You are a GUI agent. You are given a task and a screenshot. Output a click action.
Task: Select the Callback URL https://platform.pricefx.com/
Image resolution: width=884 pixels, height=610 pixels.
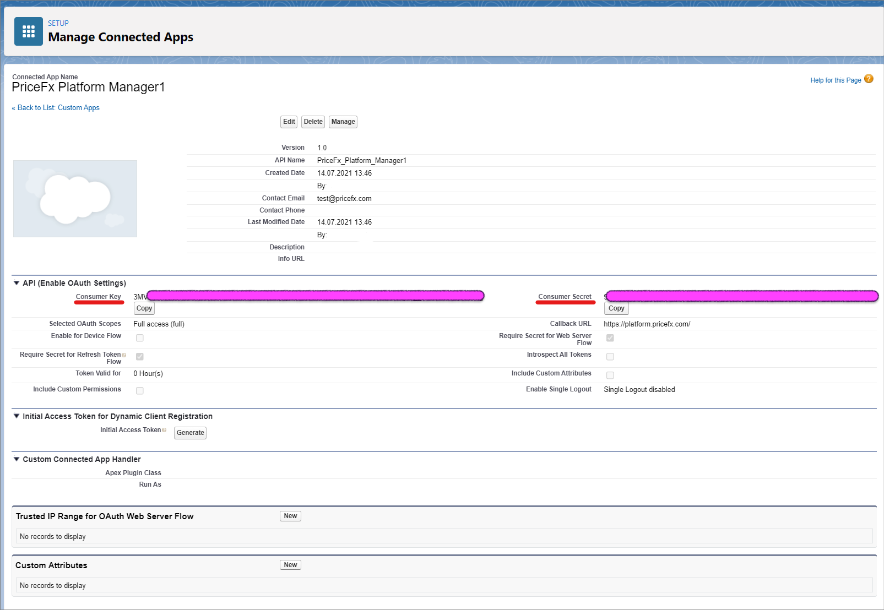pos(647,324)
